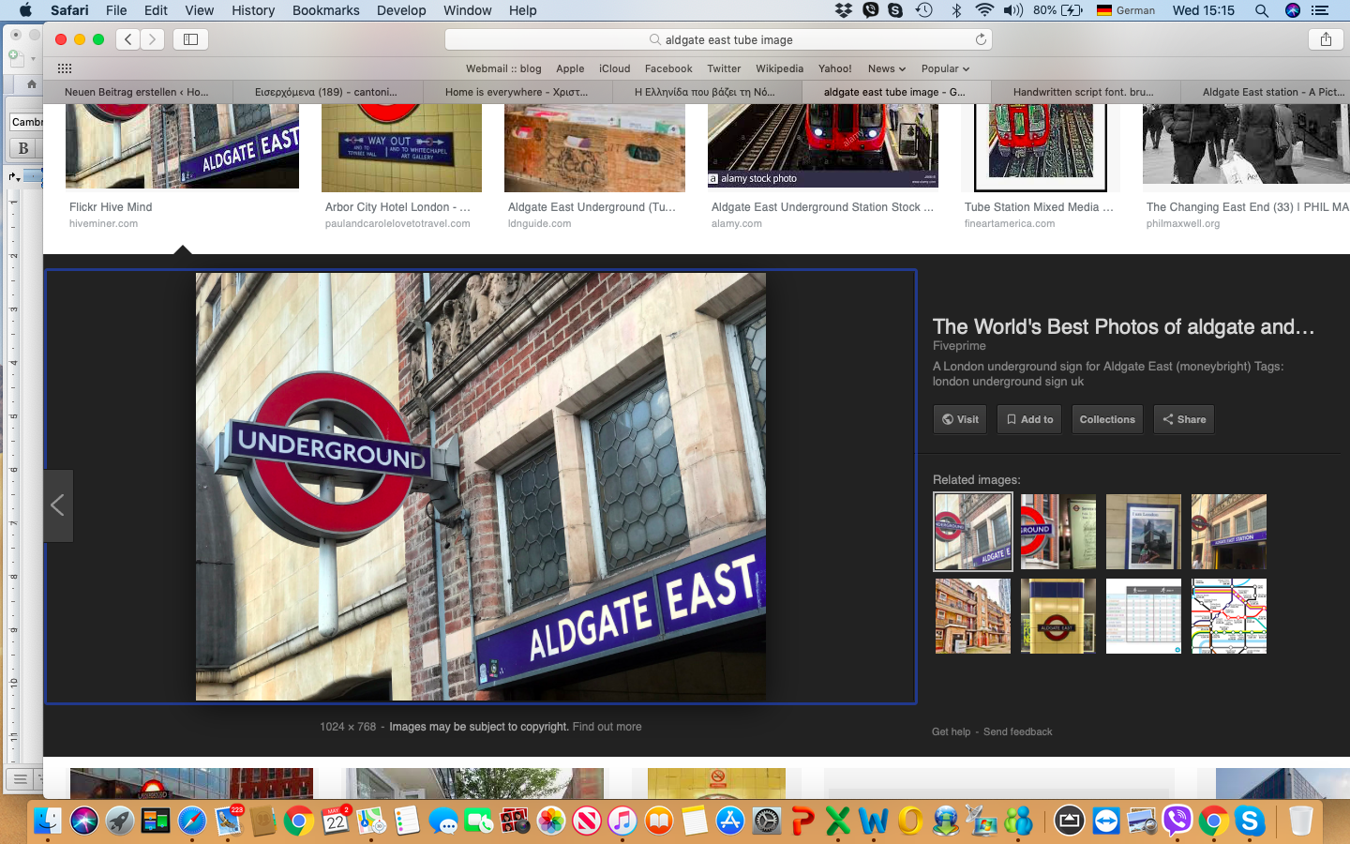Open the File menu

(x=116, y=10)
